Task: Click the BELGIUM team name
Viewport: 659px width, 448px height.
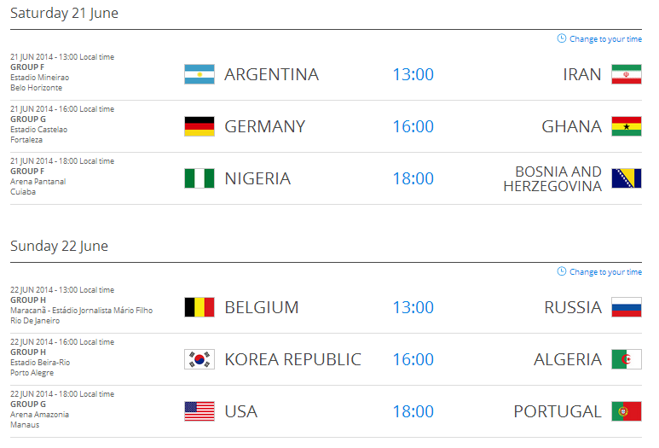Action: (262, 307)
